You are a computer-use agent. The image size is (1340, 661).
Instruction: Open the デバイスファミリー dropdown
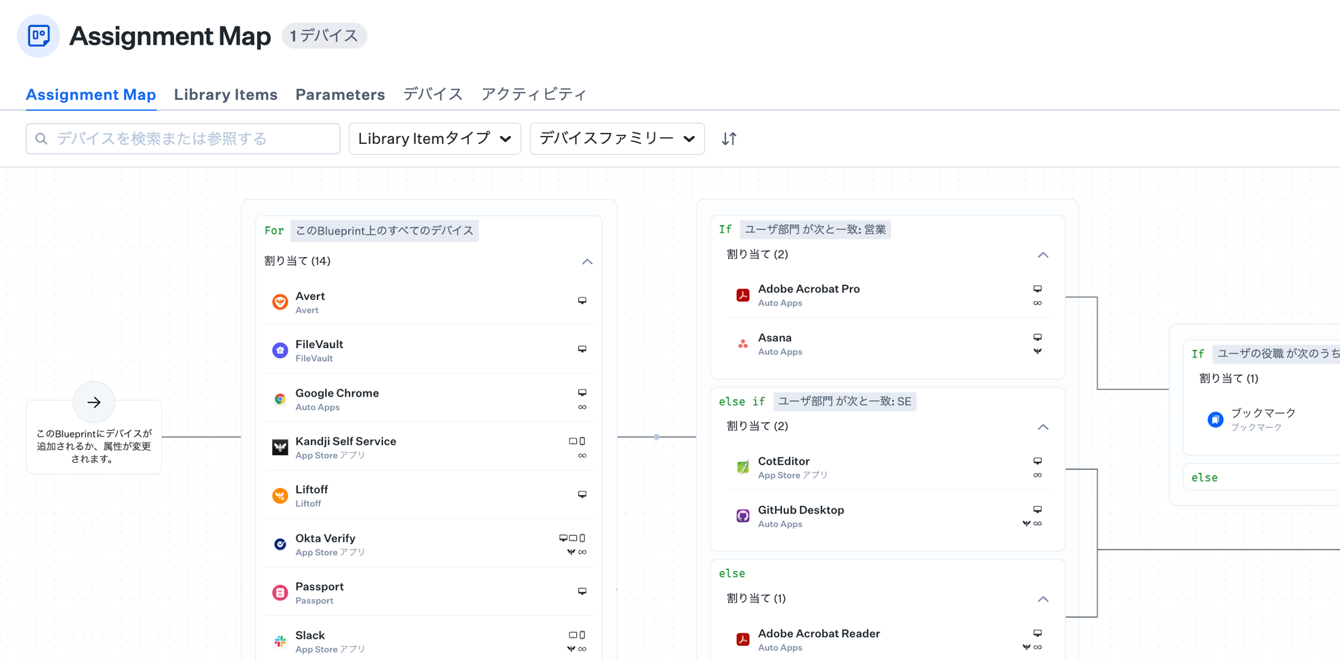616,138
